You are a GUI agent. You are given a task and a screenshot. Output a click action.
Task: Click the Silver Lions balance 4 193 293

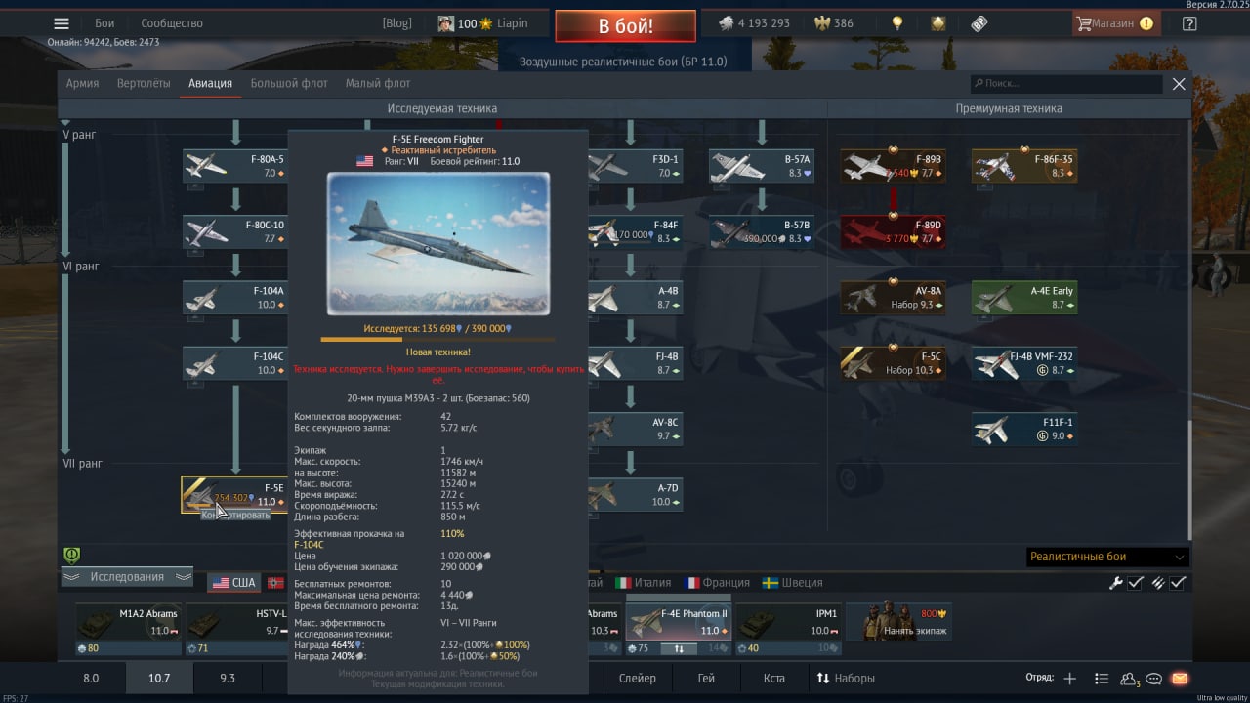pos(753,23)
